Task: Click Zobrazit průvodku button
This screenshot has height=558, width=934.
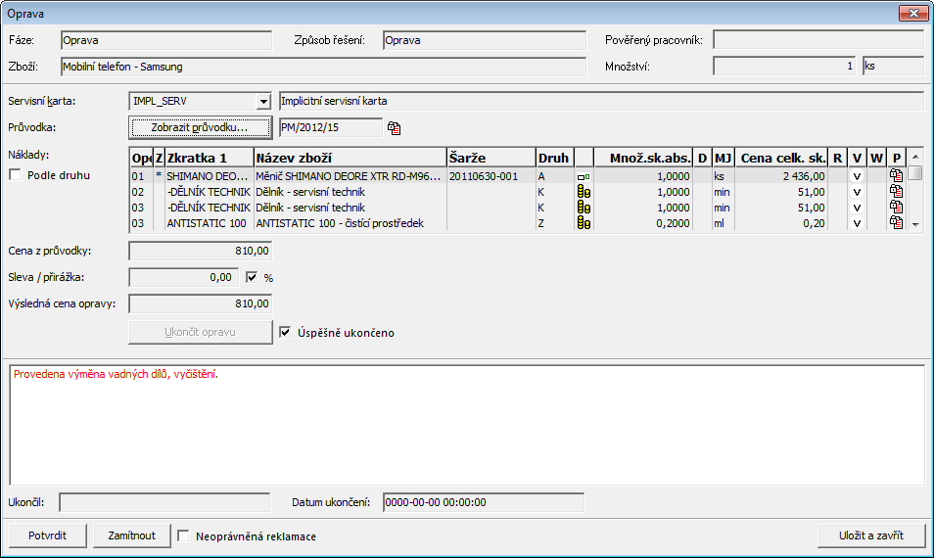Action: point(200,127)
